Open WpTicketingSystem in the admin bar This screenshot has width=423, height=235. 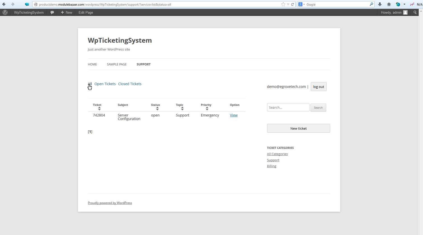[29, 12]
